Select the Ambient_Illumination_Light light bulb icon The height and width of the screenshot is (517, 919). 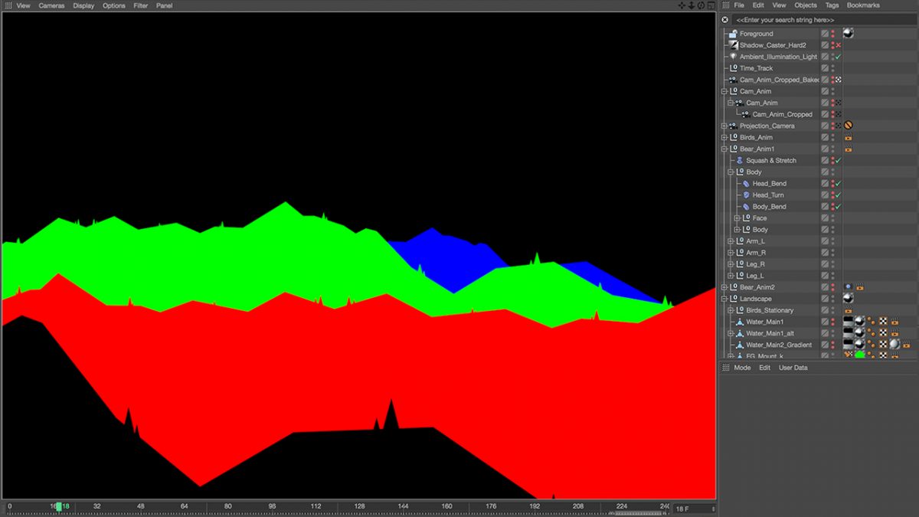pos(733,57)
